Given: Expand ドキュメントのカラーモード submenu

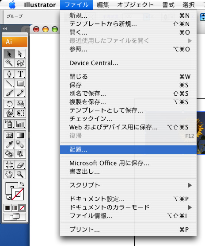Looking at the screenshot, I should [129, 207].
